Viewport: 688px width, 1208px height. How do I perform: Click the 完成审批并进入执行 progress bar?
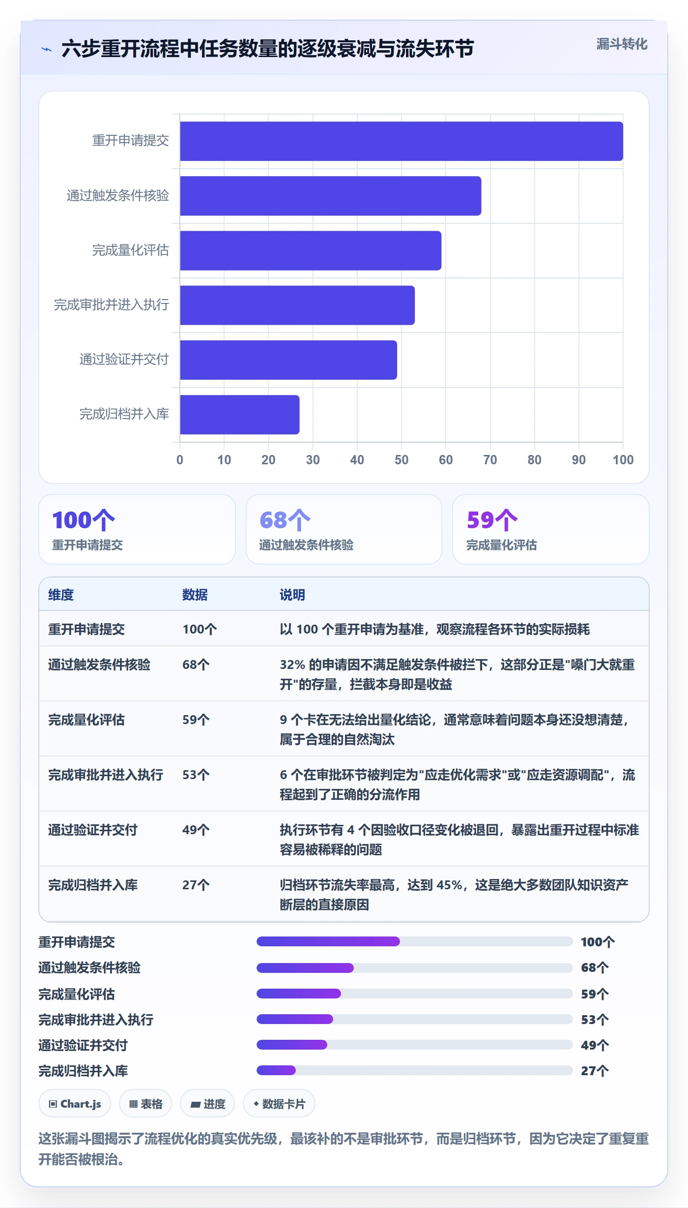coord(415,1019)
